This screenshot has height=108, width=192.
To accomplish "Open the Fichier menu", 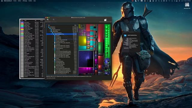I will pos(15,1).
